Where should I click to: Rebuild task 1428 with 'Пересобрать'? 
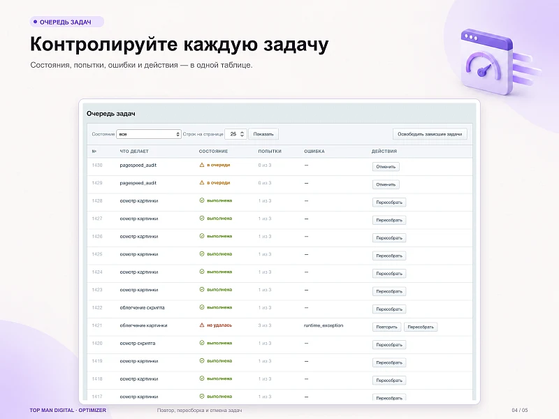pos(389,203)
